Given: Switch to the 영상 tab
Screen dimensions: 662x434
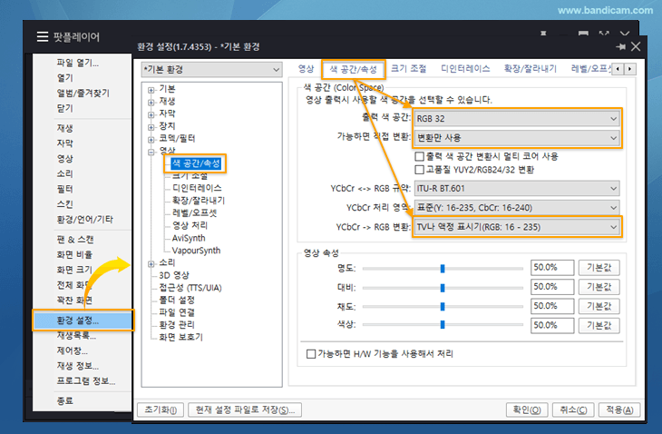Looking at the screenshot, I should [x=306, y=69].
